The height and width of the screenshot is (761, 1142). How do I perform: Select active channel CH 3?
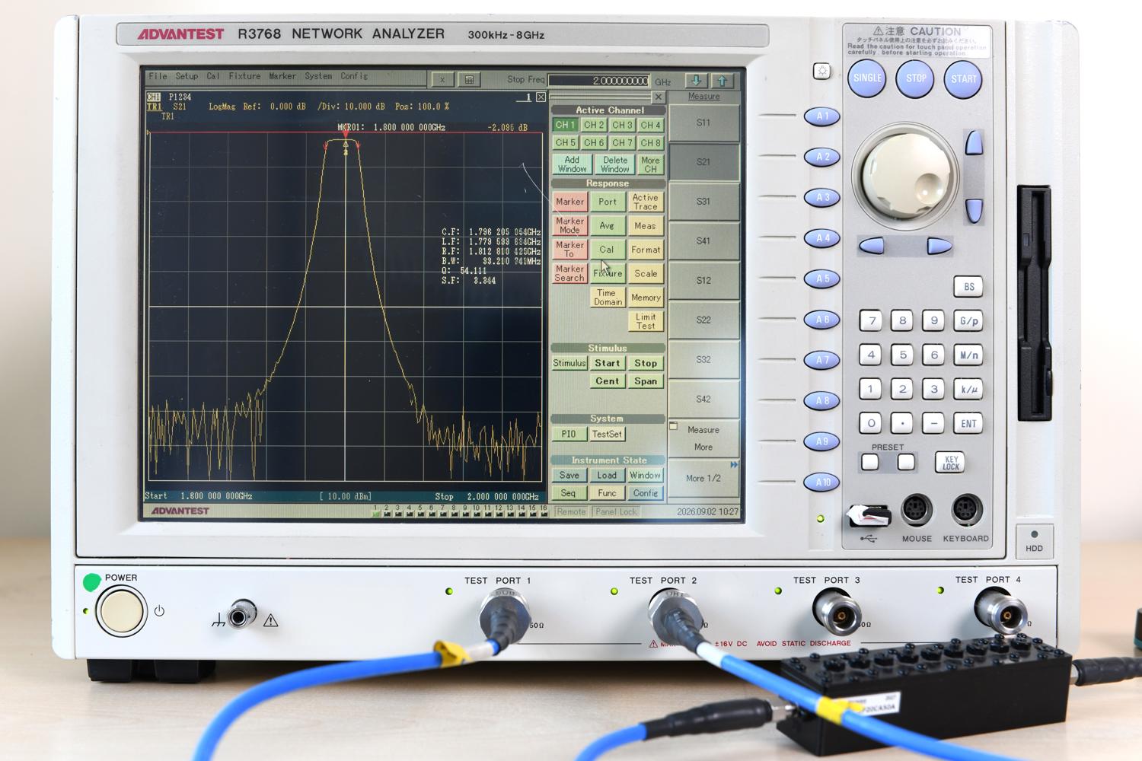click(x=622, y=125)
